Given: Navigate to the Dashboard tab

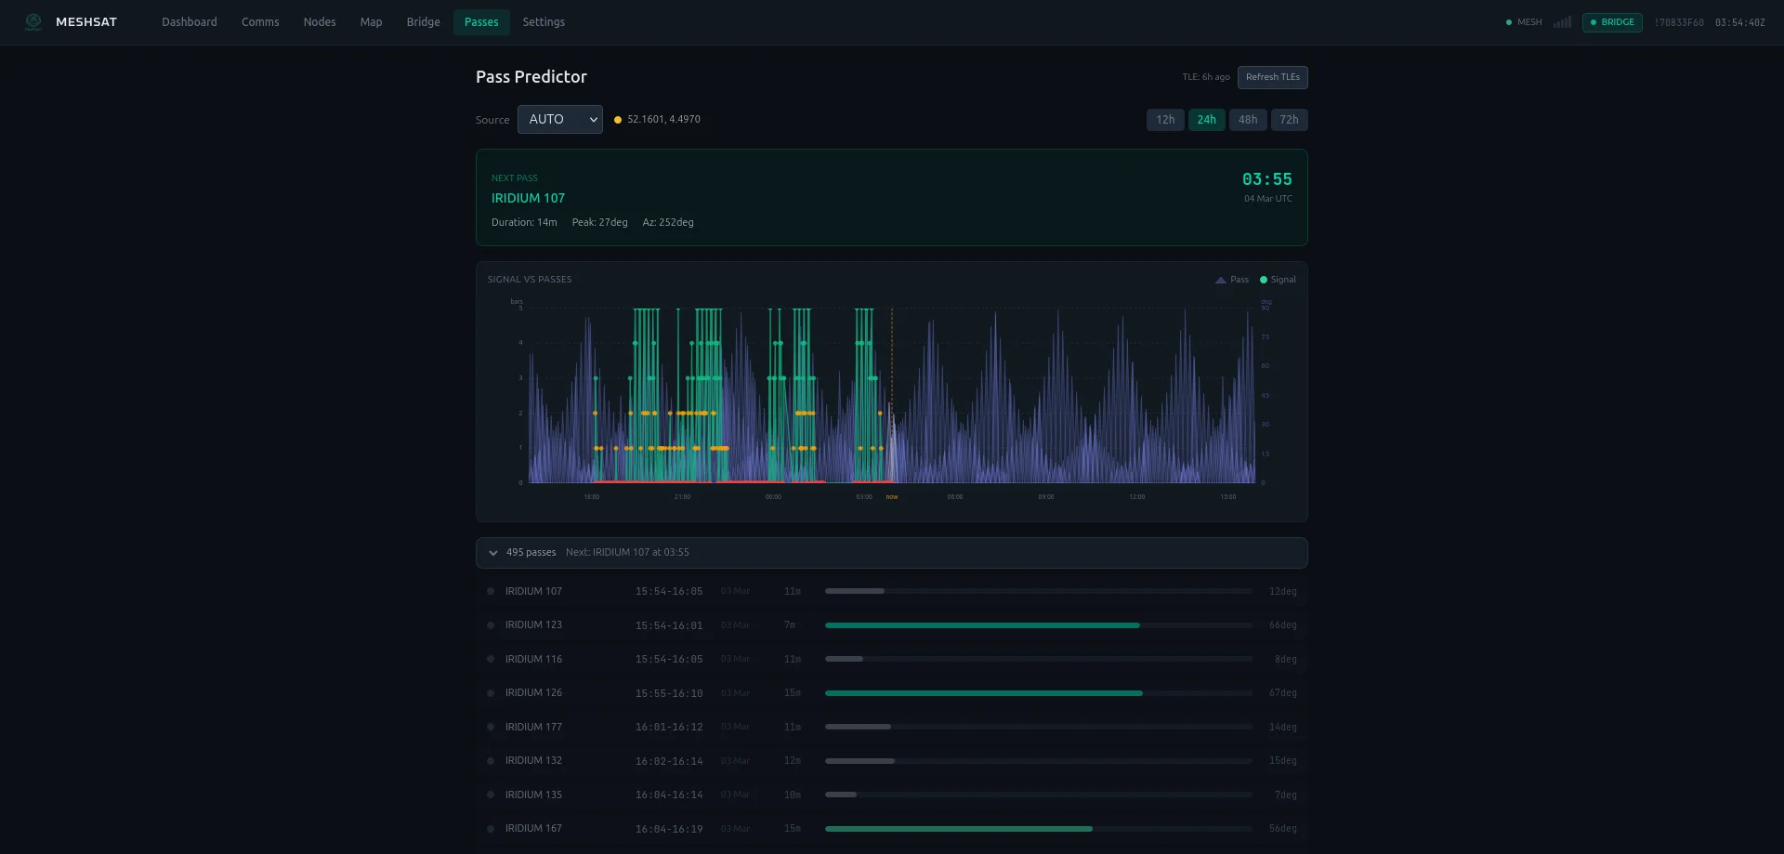Looking at the screenshot, I should [190, 21].
